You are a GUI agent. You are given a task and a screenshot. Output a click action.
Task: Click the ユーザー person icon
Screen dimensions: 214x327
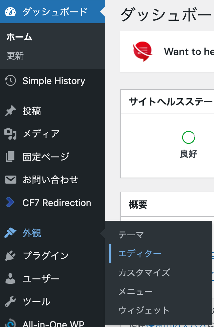point(10,278)
